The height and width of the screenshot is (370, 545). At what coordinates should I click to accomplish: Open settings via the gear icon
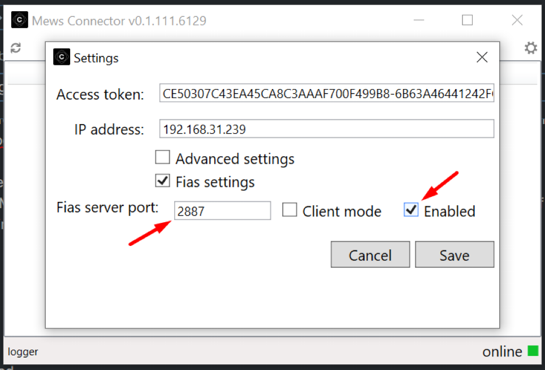(x=530, y=48)
